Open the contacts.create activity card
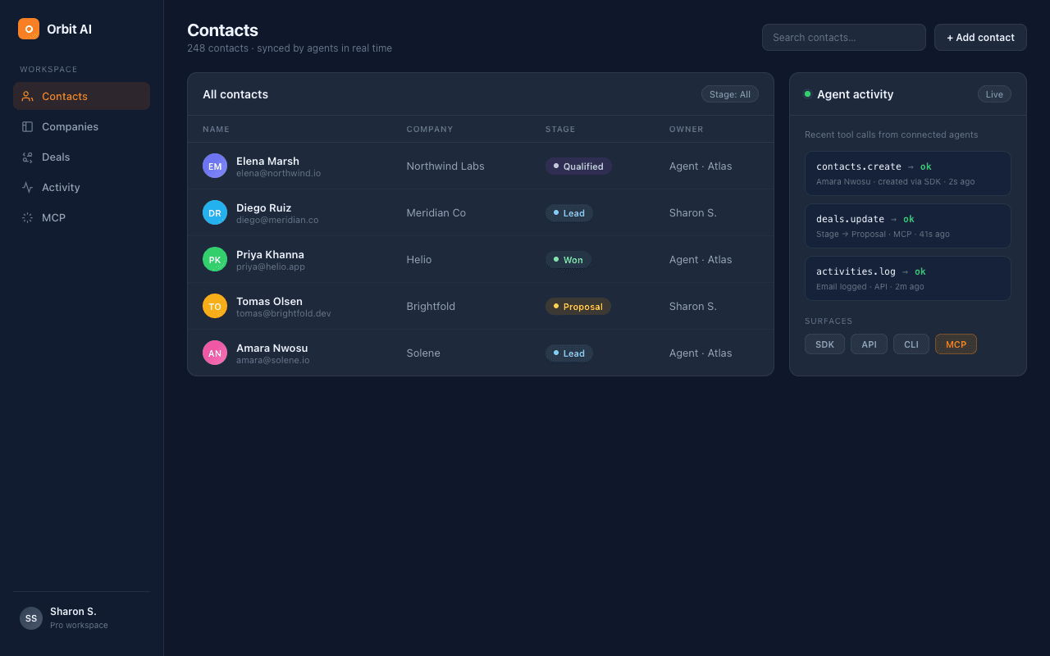The height and width of the screenshot is (656, 1050). (x=908, y=173)
